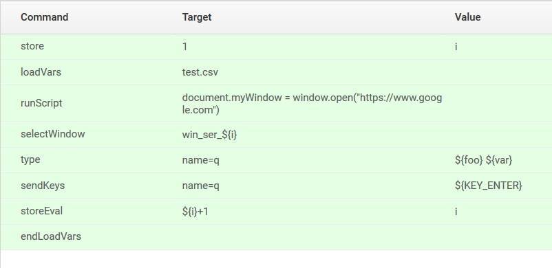Select the sendKeys command row

click(x=276, y=186)
